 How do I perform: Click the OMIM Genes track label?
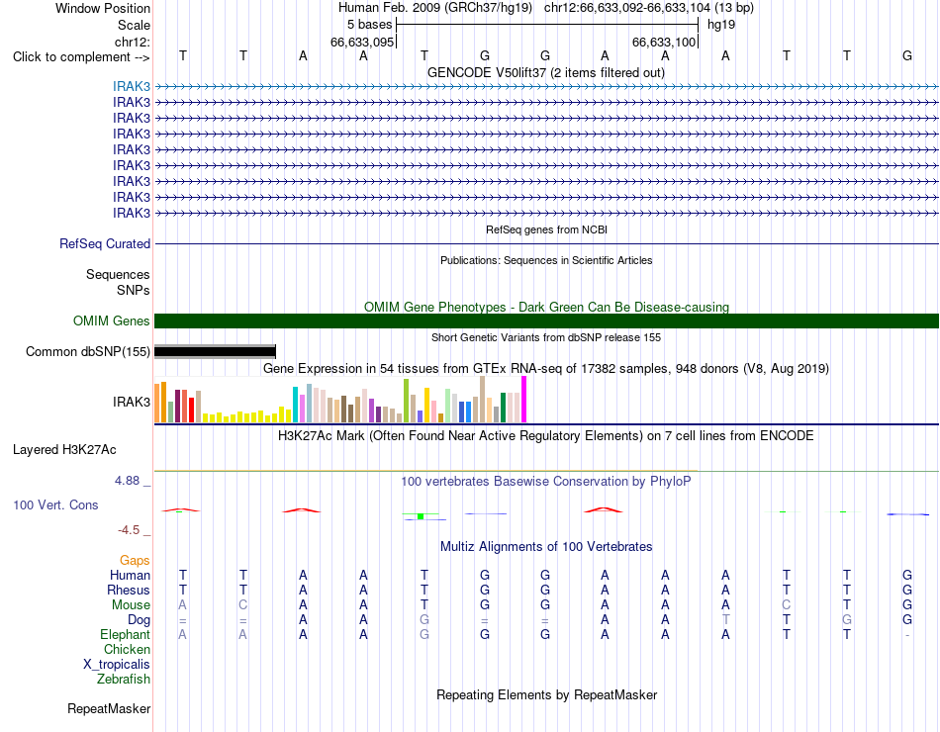(x=112, y=321)
